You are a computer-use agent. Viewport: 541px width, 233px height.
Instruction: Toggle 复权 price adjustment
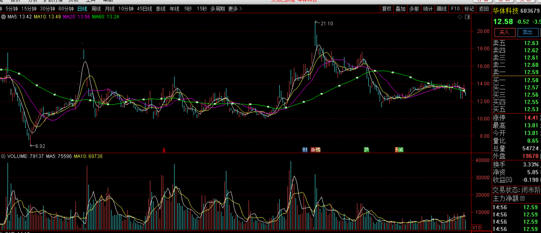(387, 9)
